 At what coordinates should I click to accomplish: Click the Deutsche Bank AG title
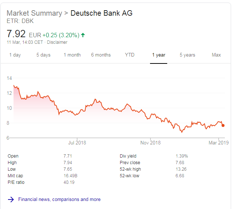101,13
